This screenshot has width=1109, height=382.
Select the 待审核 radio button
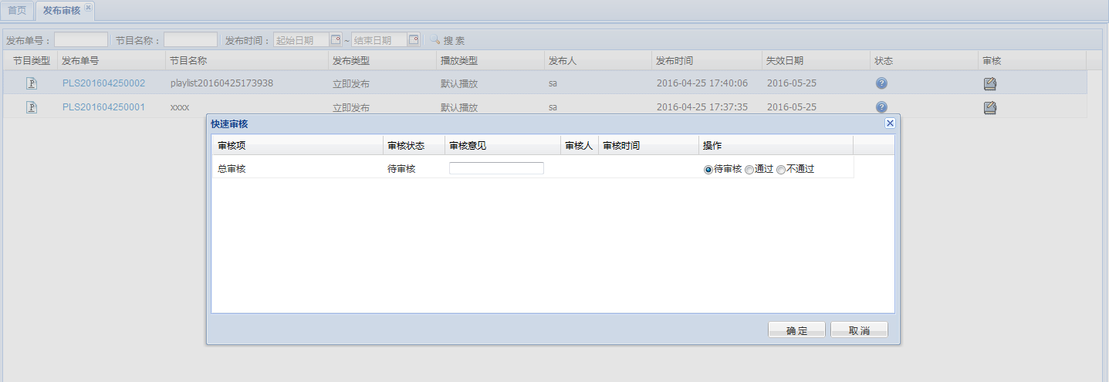[708, 170]
